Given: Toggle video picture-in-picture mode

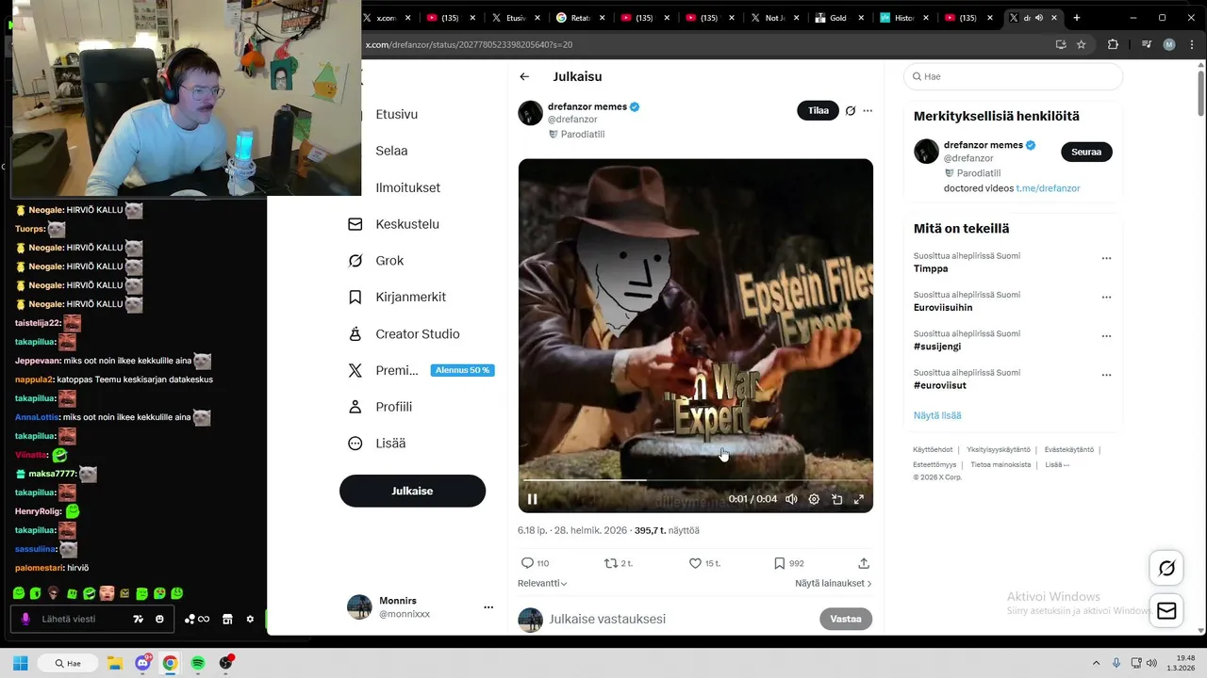Looking at the screenshot, I should [836, 499].
